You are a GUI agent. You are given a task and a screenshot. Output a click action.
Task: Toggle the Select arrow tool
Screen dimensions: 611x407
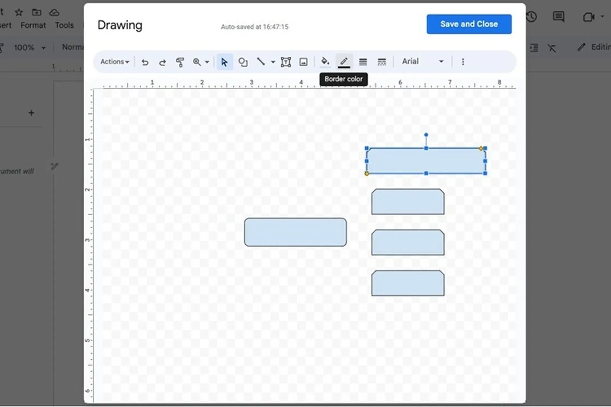coord(224,62)
